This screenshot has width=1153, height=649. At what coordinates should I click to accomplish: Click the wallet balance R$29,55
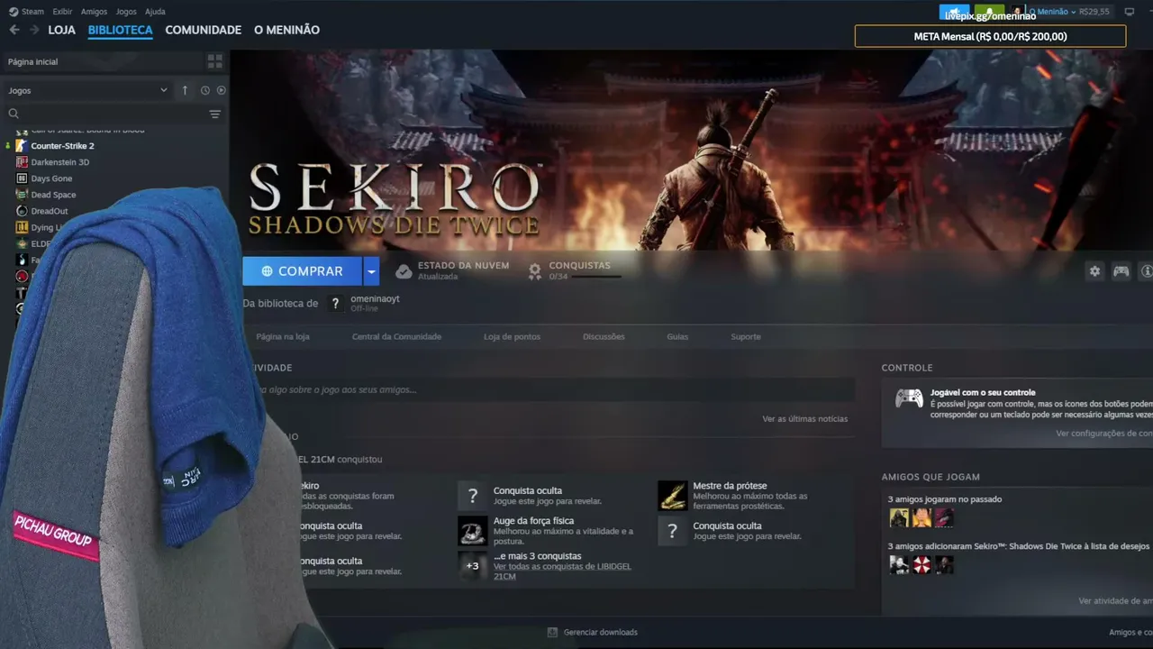pyautogui.click(x=1094, y=12)
